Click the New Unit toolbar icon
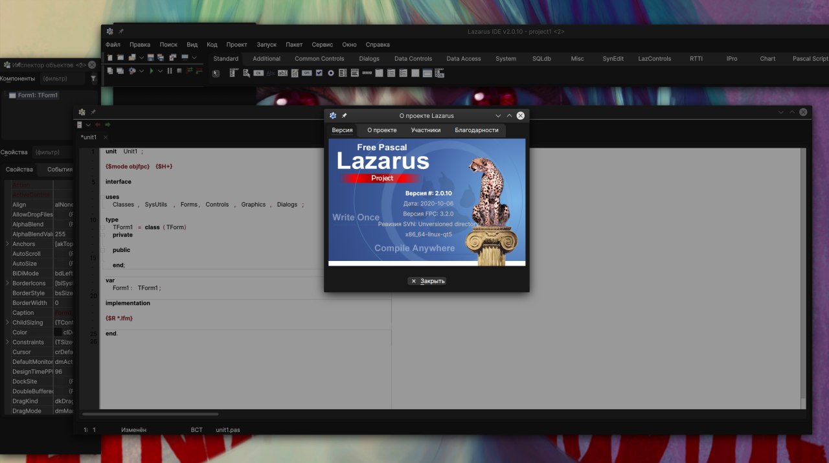This screenshot has width=829, height=463. tap(110, 58)
